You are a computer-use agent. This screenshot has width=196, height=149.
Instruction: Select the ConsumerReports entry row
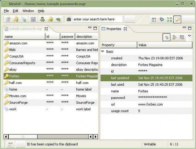51,63
